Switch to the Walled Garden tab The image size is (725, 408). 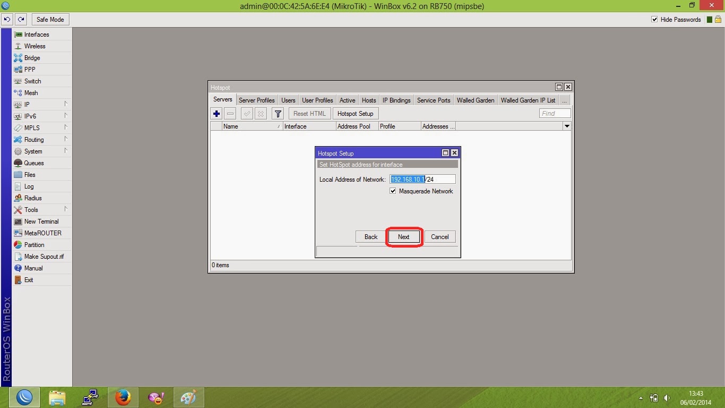point(476,100)
